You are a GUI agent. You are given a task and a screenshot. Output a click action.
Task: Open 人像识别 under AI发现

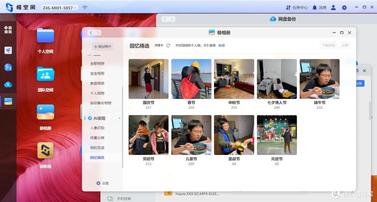(x=97, y=128)
